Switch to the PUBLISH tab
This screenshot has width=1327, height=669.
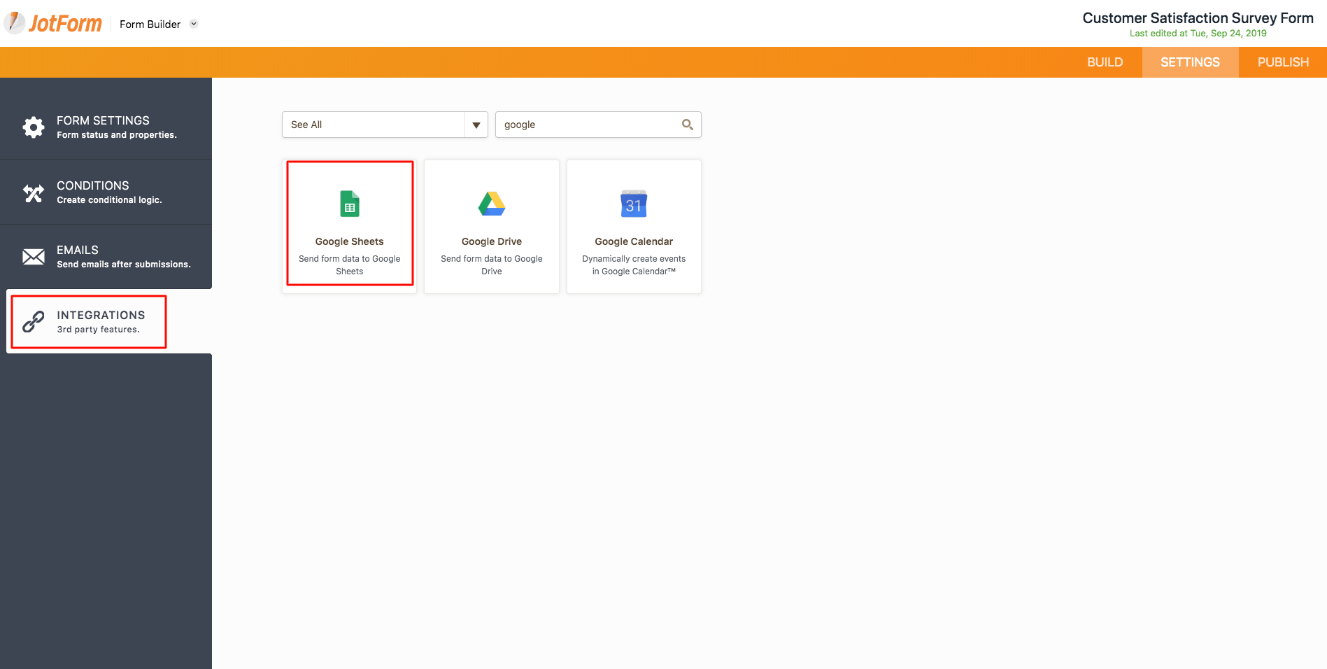point(1283,62)
